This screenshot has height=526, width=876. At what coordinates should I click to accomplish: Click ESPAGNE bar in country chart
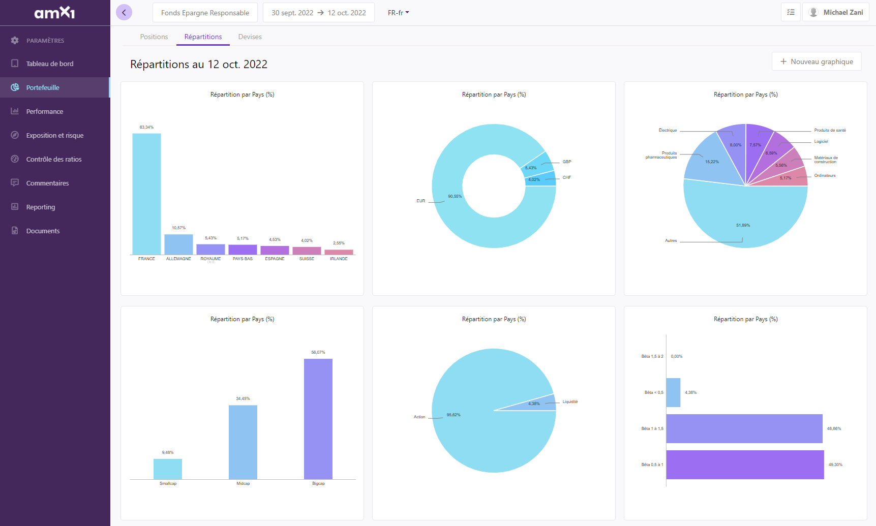[275, 250]
